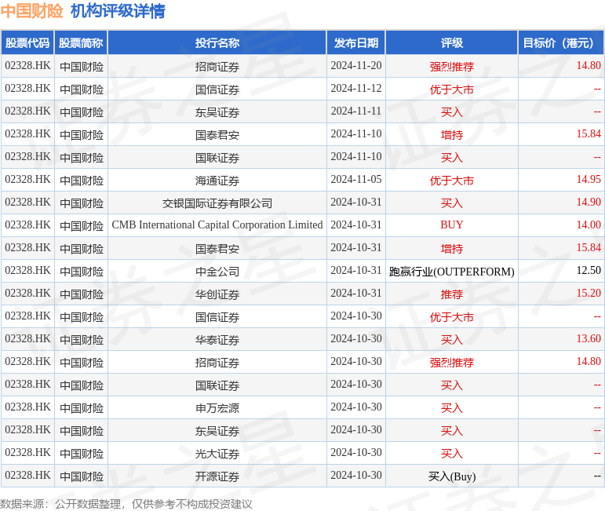Click 申万宏源 cell
This screenshot has width=605, height=511.
tap(217, 408)
